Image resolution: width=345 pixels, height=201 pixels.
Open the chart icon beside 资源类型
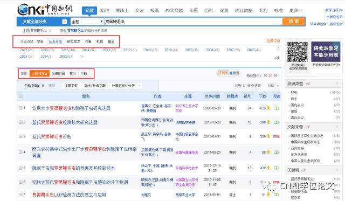click(x=308, y=84)
